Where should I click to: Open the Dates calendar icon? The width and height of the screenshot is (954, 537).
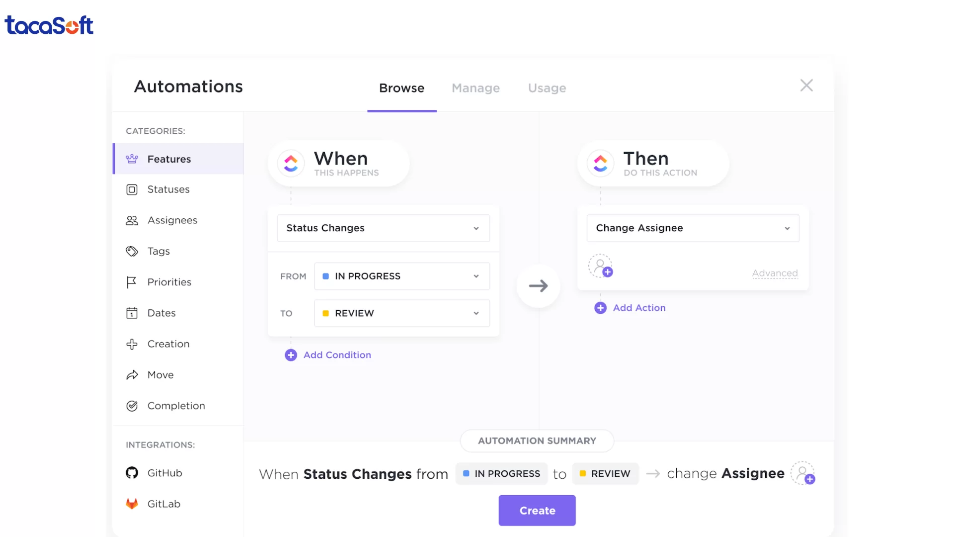click(x=132, y=313)
